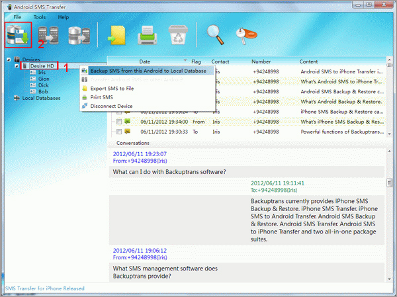Click timestamp 2012/06/11 19:23:07 in conversation

140,154
